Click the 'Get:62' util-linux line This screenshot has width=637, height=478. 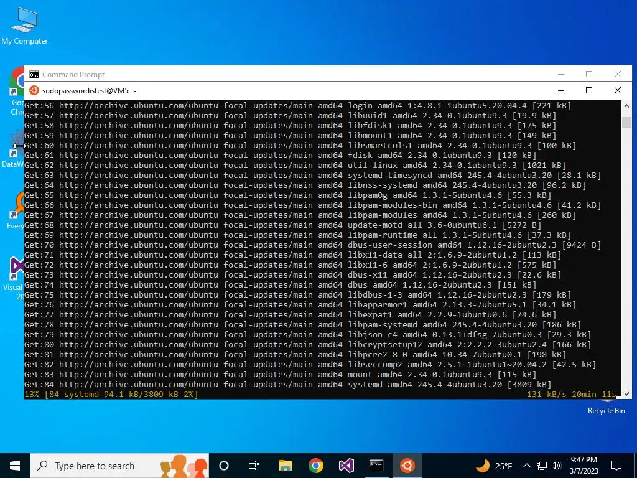pyautogui.click(x=295, y=166)
